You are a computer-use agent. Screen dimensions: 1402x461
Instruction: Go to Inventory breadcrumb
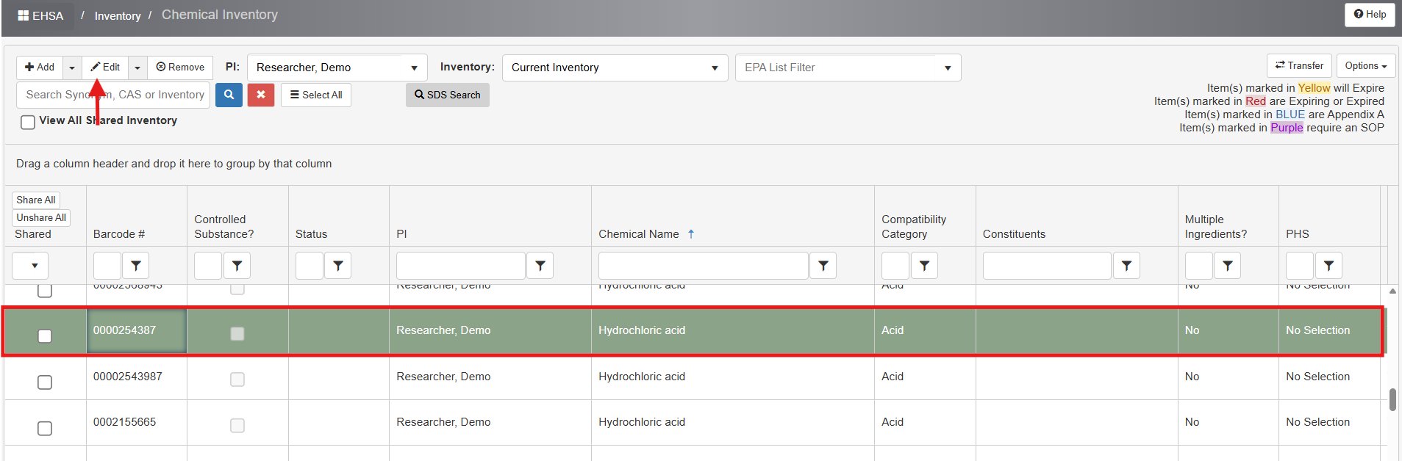tap(118, 16)
